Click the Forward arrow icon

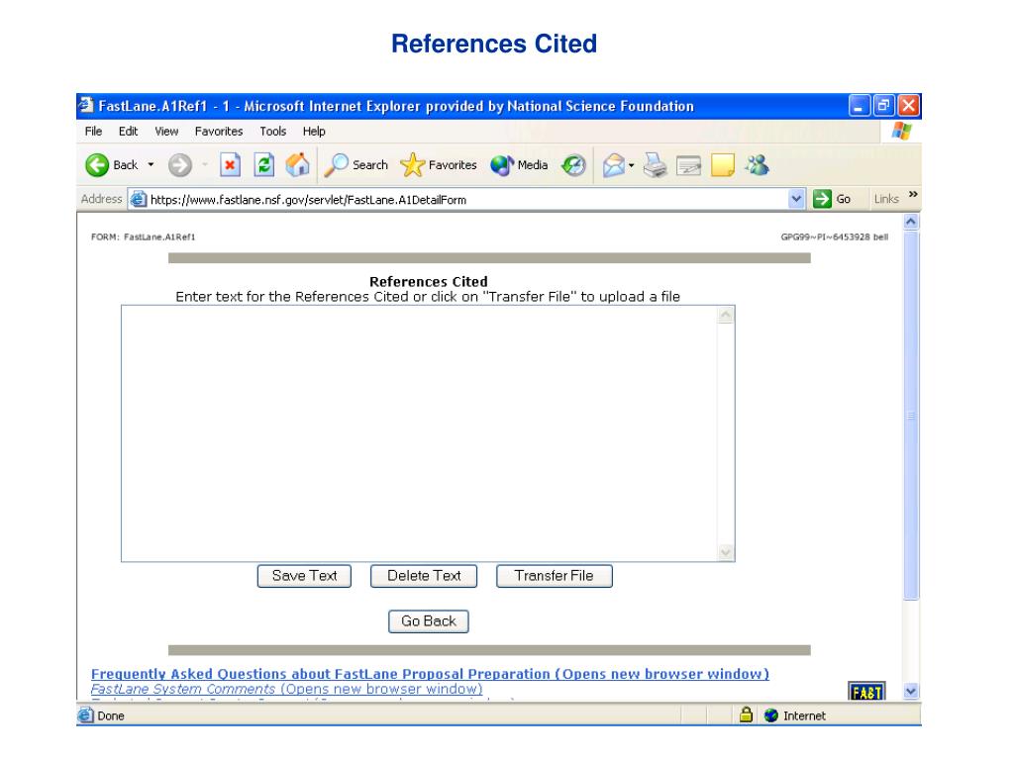click(180, 165)
